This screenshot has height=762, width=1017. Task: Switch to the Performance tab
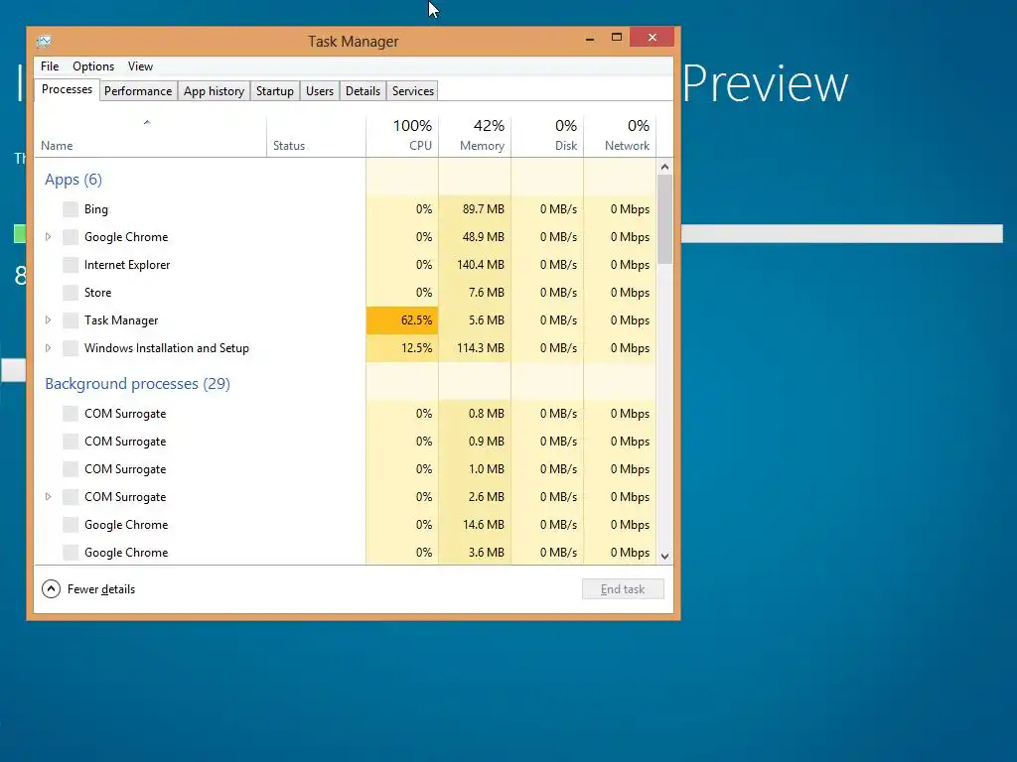pos(138,91)
